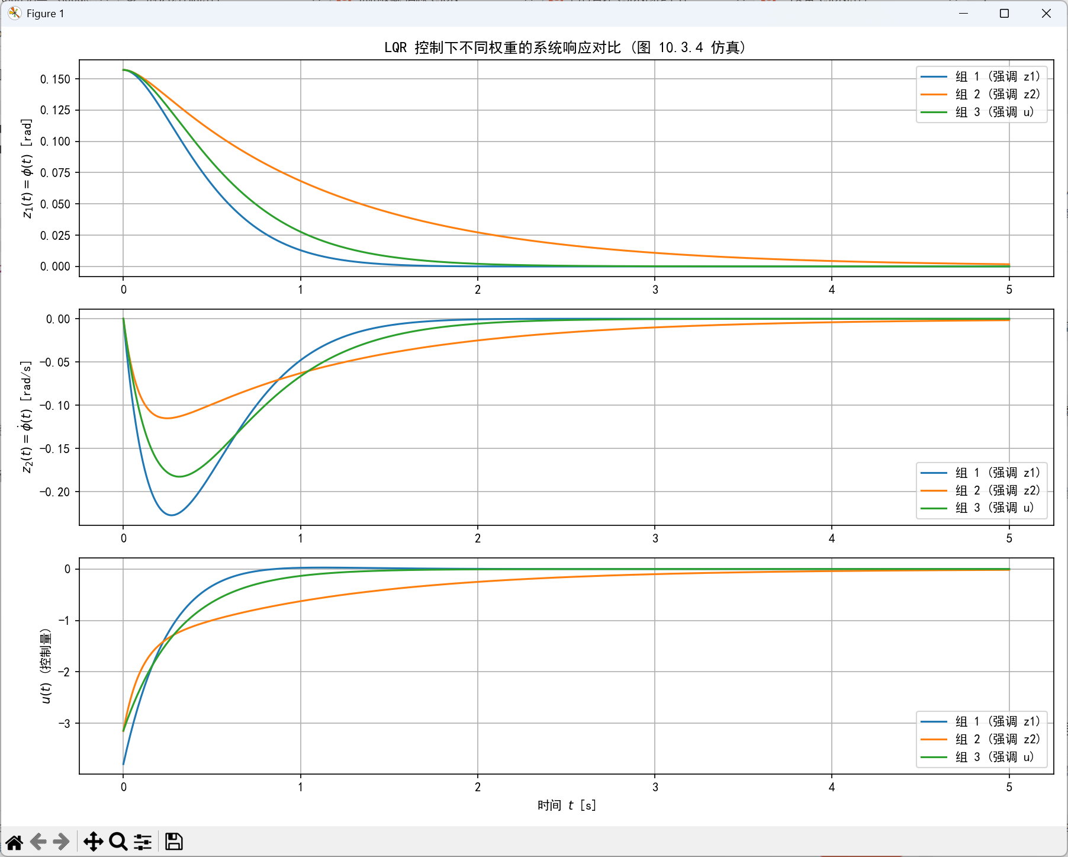Click the '0.075' tick label on the top plot
The image size is (1068, 857).
click(x=55, y=173)
